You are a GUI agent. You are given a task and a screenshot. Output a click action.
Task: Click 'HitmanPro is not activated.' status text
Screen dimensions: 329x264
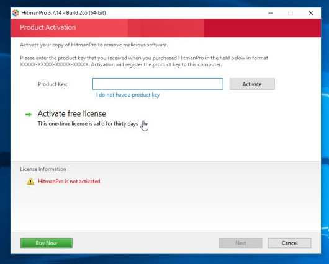(x=70, y=182)
